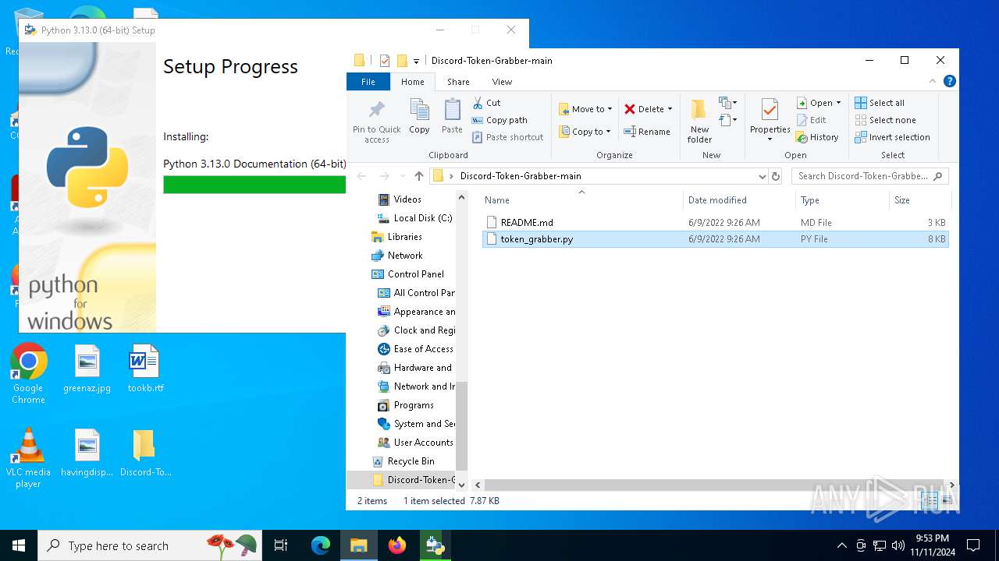Switch to large icons view
The width and height of the screenshot is (999, 561).
click(946, 500)
